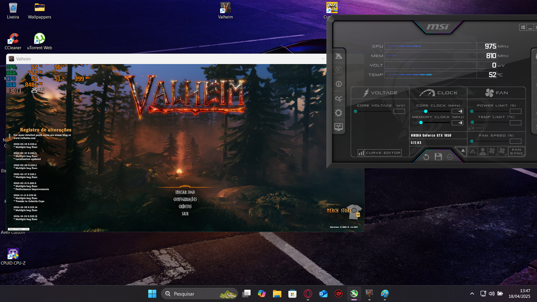Click the Kombustor K sidebar icon
Viewport: 537px width, 302px height.
pos(338,70)
